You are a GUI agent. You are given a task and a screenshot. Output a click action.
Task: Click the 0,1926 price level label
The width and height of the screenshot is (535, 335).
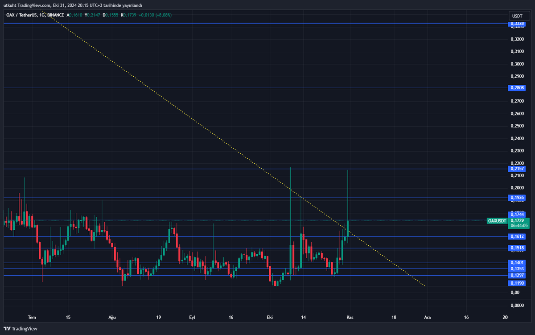[517, 197]
